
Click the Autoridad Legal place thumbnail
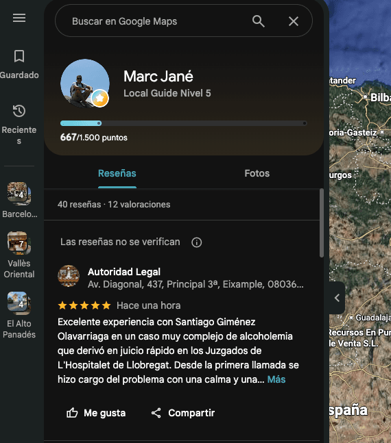[69, 276]
